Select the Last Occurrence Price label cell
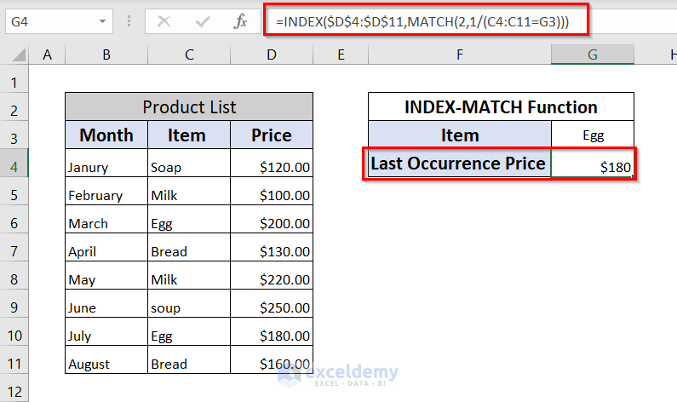The width and height of the screenshot is (677, 402). tap(459, 164)
